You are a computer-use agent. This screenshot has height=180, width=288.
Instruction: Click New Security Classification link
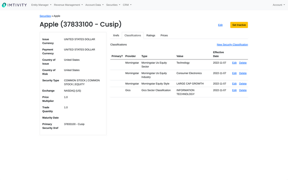click(x=232, y=45)
